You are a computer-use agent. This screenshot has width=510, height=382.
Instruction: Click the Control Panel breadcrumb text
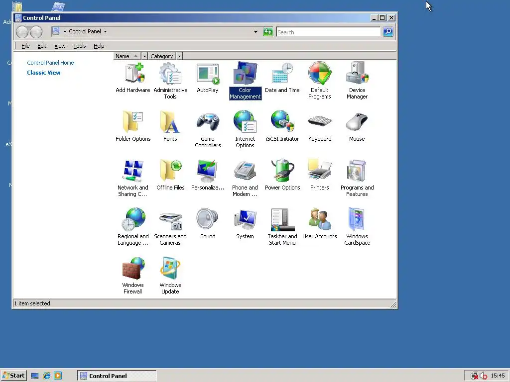pos(85,31)
